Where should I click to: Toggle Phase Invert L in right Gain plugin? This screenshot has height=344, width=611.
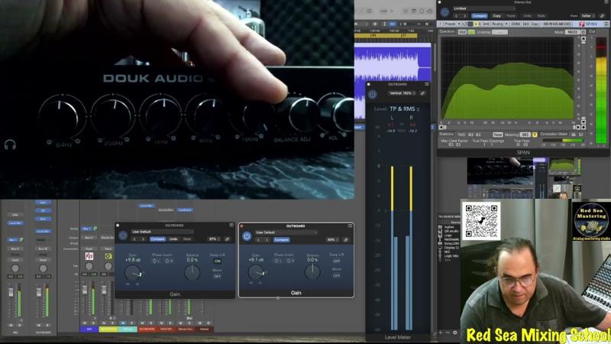[278, 261]
